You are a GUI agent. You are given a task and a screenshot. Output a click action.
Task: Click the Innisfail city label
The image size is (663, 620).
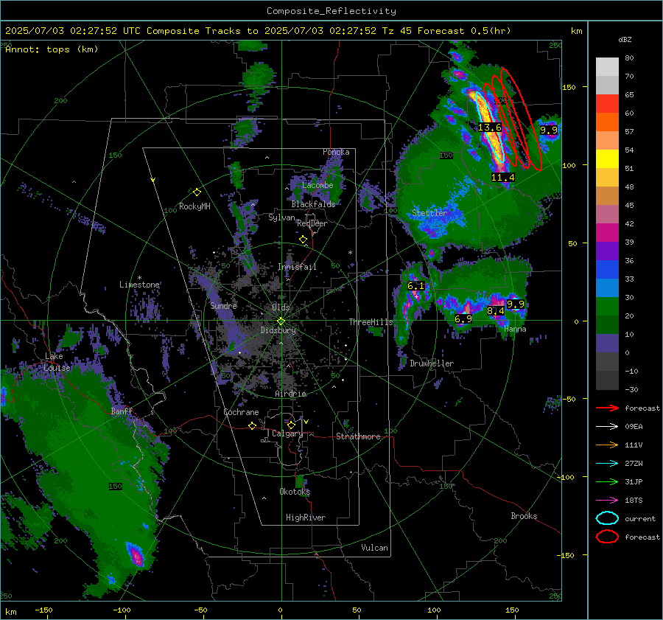297,267
